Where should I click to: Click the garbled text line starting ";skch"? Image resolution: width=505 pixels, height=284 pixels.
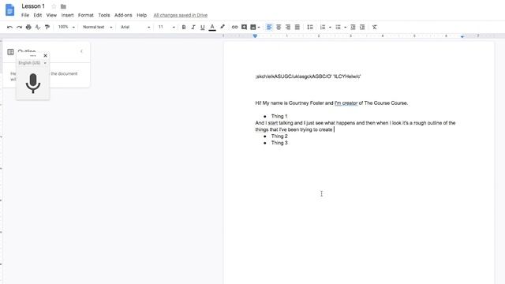tap(308, 77)
